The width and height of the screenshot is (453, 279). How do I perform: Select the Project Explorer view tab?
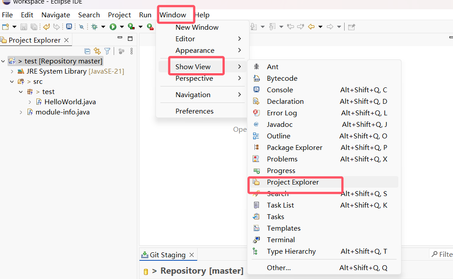pos(35,40)
